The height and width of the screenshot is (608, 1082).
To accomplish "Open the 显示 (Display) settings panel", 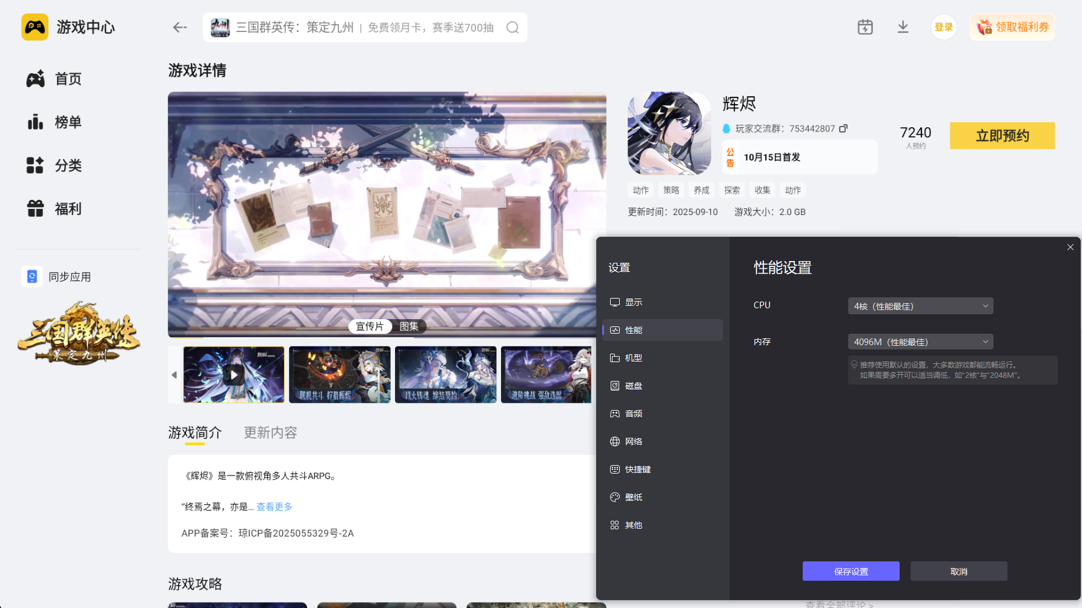I will [x=635, y=302].
